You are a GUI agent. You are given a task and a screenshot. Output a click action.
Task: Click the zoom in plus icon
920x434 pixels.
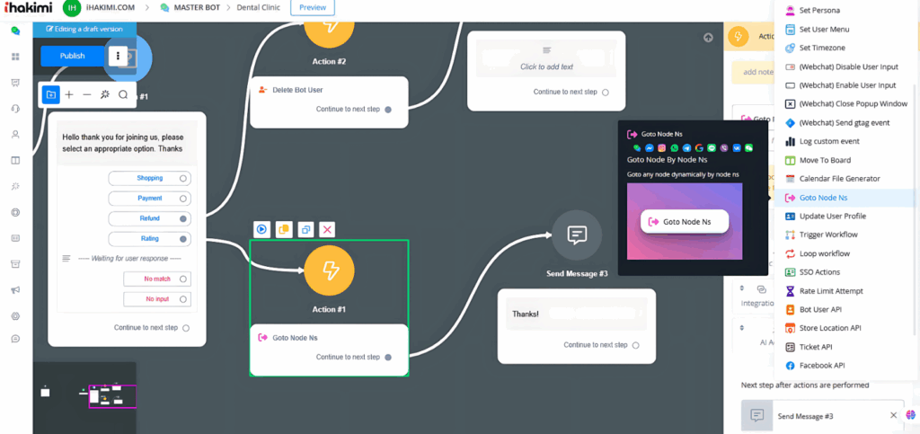click(x=69, y=94)
